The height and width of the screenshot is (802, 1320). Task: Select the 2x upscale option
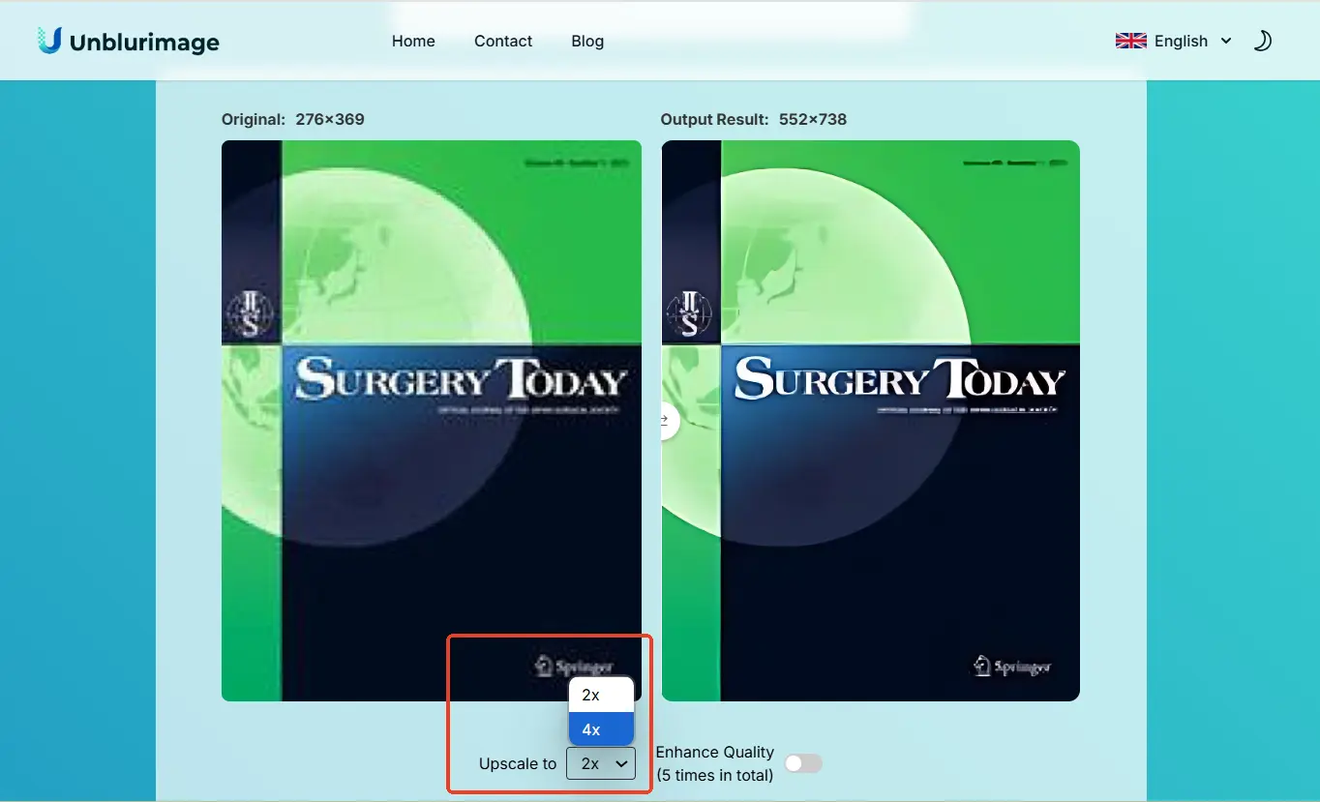coord(601,695)
